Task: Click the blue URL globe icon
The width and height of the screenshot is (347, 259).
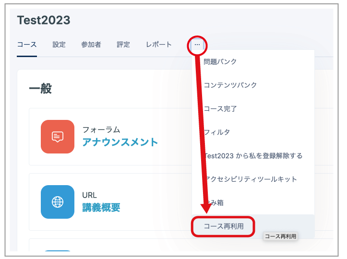Action: [58, 202]
